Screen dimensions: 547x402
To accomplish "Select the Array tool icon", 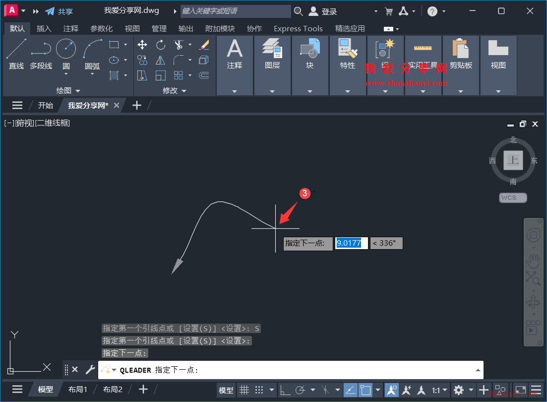I will pos(178,75).
